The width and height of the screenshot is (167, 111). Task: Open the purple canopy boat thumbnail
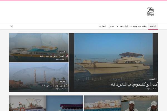pos(65,103)
